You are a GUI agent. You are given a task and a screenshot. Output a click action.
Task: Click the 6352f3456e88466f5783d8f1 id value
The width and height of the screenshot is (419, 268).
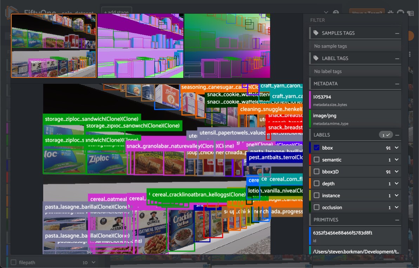tap(342, 233)
